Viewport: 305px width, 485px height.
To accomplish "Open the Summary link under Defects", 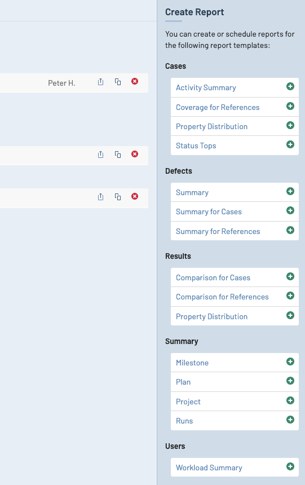I will (192, 192).
